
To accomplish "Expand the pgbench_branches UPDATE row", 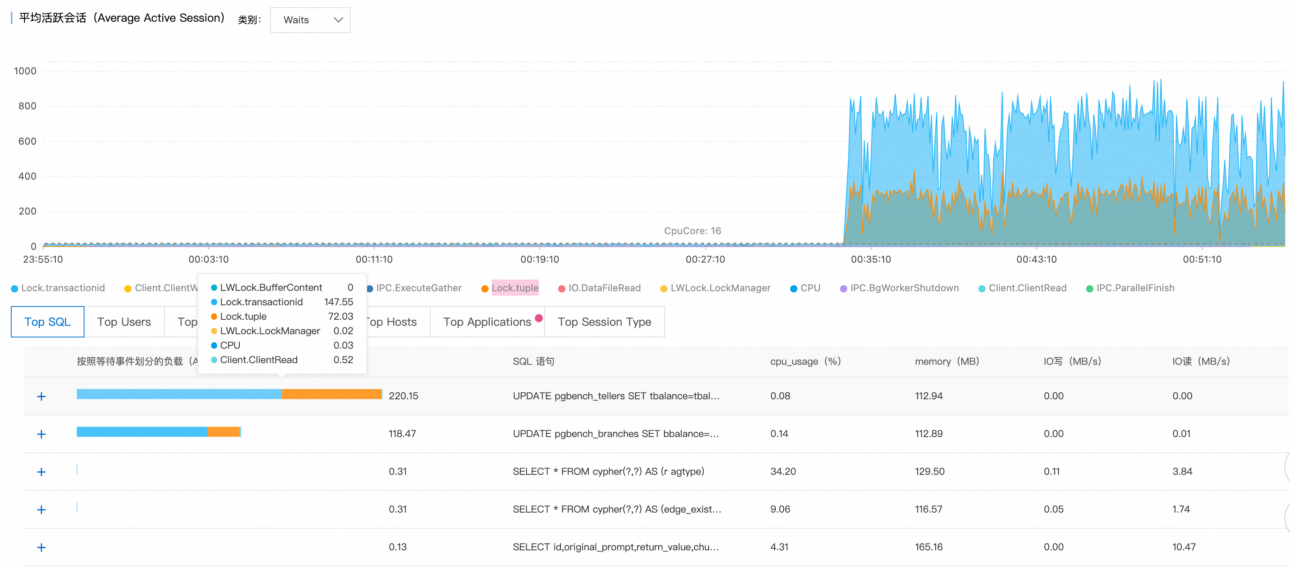I will tap(41, 434).
